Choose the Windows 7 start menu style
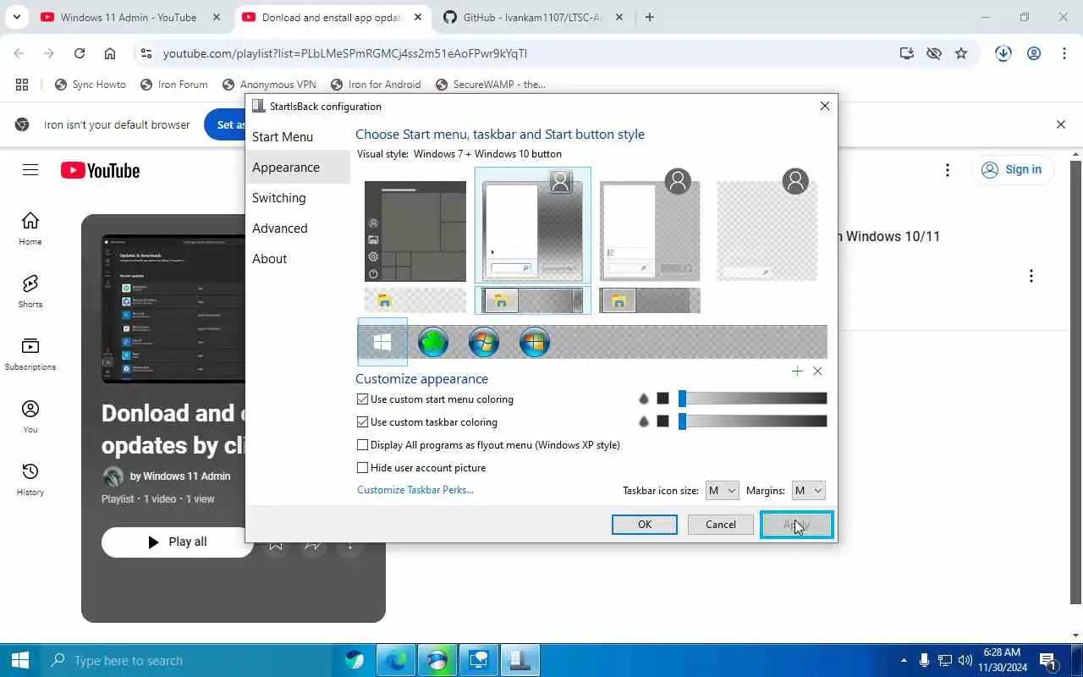This screenshot has height=677, width=1083. point(532,225)
